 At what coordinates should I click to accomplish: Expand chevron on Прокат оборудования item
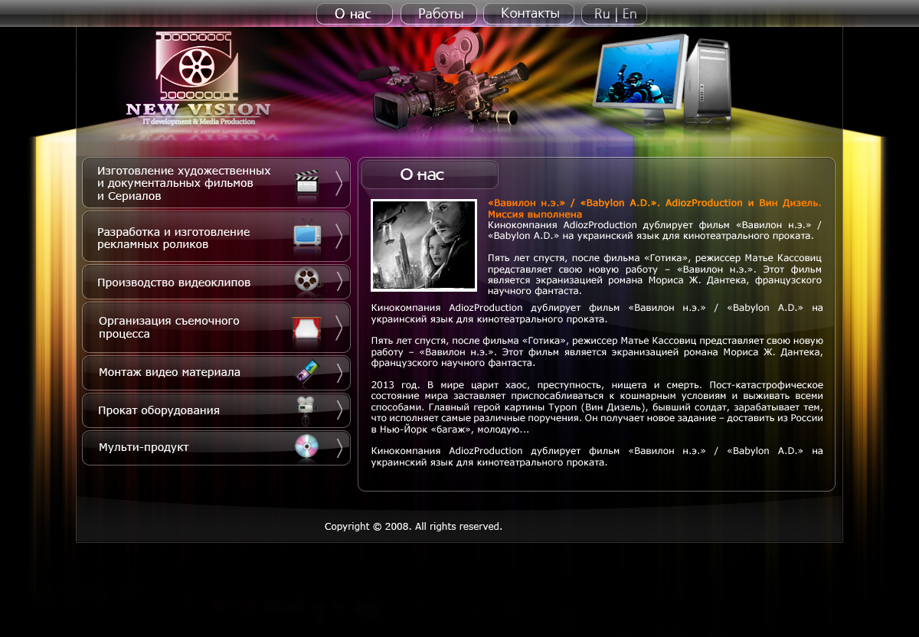pyautogui.click(x=338, y=410)
